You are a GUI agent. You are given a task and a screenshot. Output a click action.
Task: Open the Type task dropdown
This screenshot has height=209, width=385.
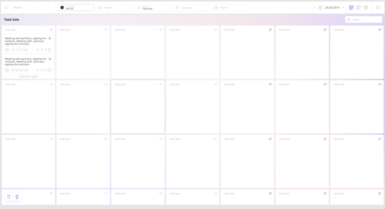[192, 8]
